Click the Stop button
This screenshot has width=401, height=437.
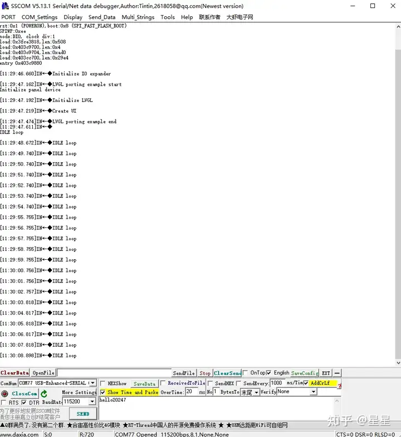tap(205, 373)
